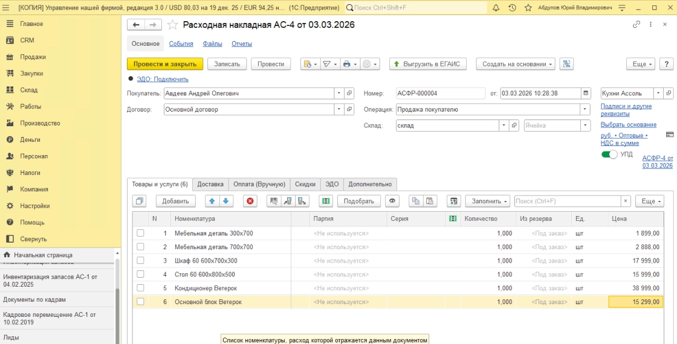Expand the Кухни Ассоль organization dropdown
This screenshot has width=677, height=344.
[658, 93]
